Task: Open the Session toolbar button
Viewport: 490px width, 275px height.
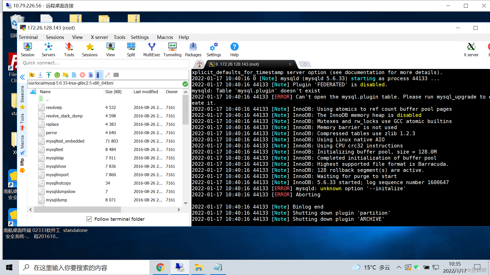Action: tap(28, 50)
